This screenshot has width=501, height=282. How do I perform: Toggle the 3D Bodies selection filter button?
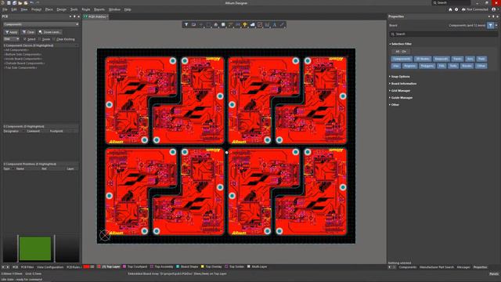click(423, 59)
